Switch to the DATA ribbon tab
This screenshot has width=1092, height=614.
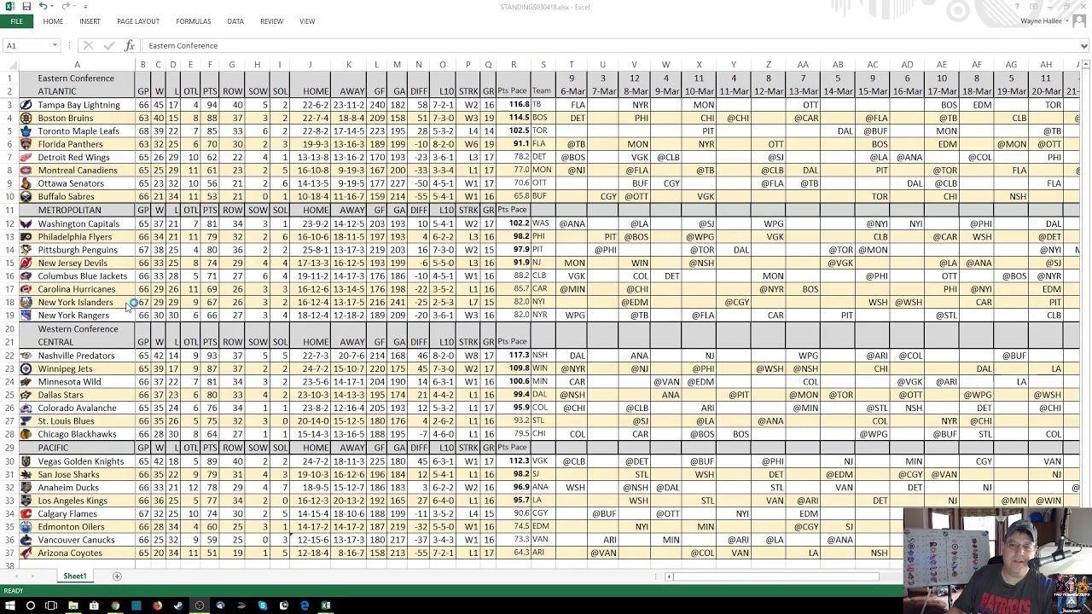click(x=235, y=21)
